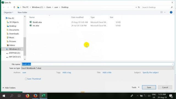
Task: Click the Back navigation arrow
Action: (4, 7)
